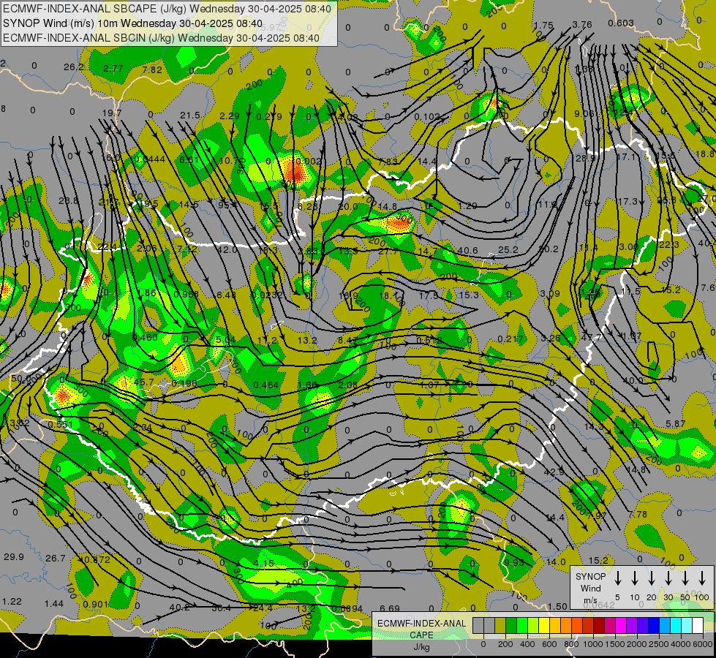Image resolution: width=716 pixels, height=658 pixels.
Task: Click the 0.0444 value on the map
Action: (150, 159)
